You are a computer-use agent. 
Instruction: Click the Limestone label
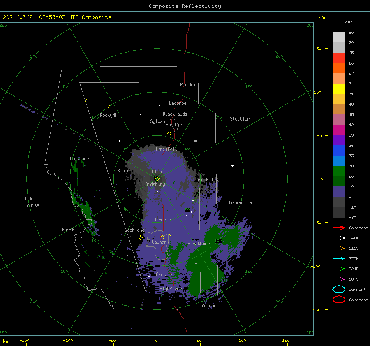click(78, 159)
